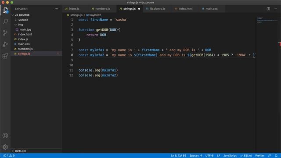Screen dimensions: 281x158
Task: Open index.html in the explorer
Action: click(x=36, y=34)
